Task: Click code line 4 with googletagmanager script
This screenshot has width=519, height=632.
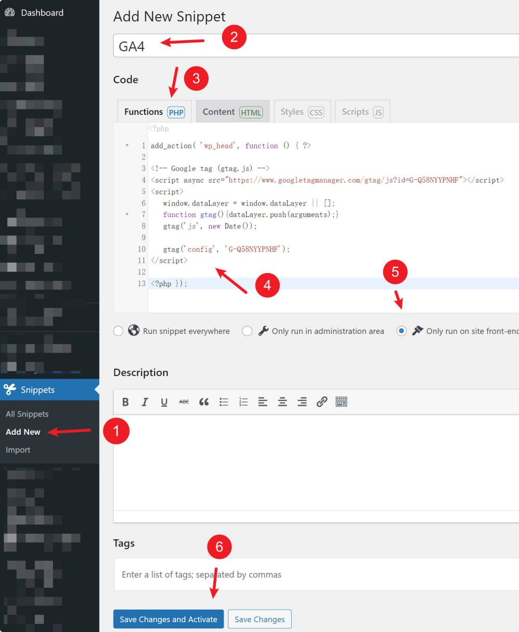Action: [327, 180]
